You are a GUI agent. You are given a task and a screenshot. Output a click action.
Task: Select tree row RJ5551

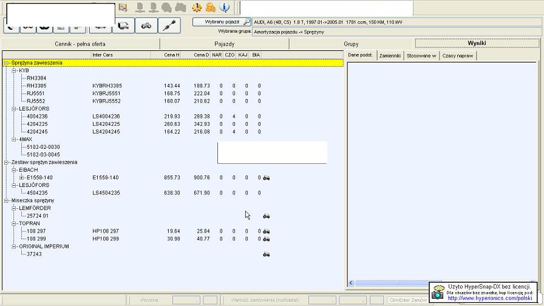click(36, 93)
